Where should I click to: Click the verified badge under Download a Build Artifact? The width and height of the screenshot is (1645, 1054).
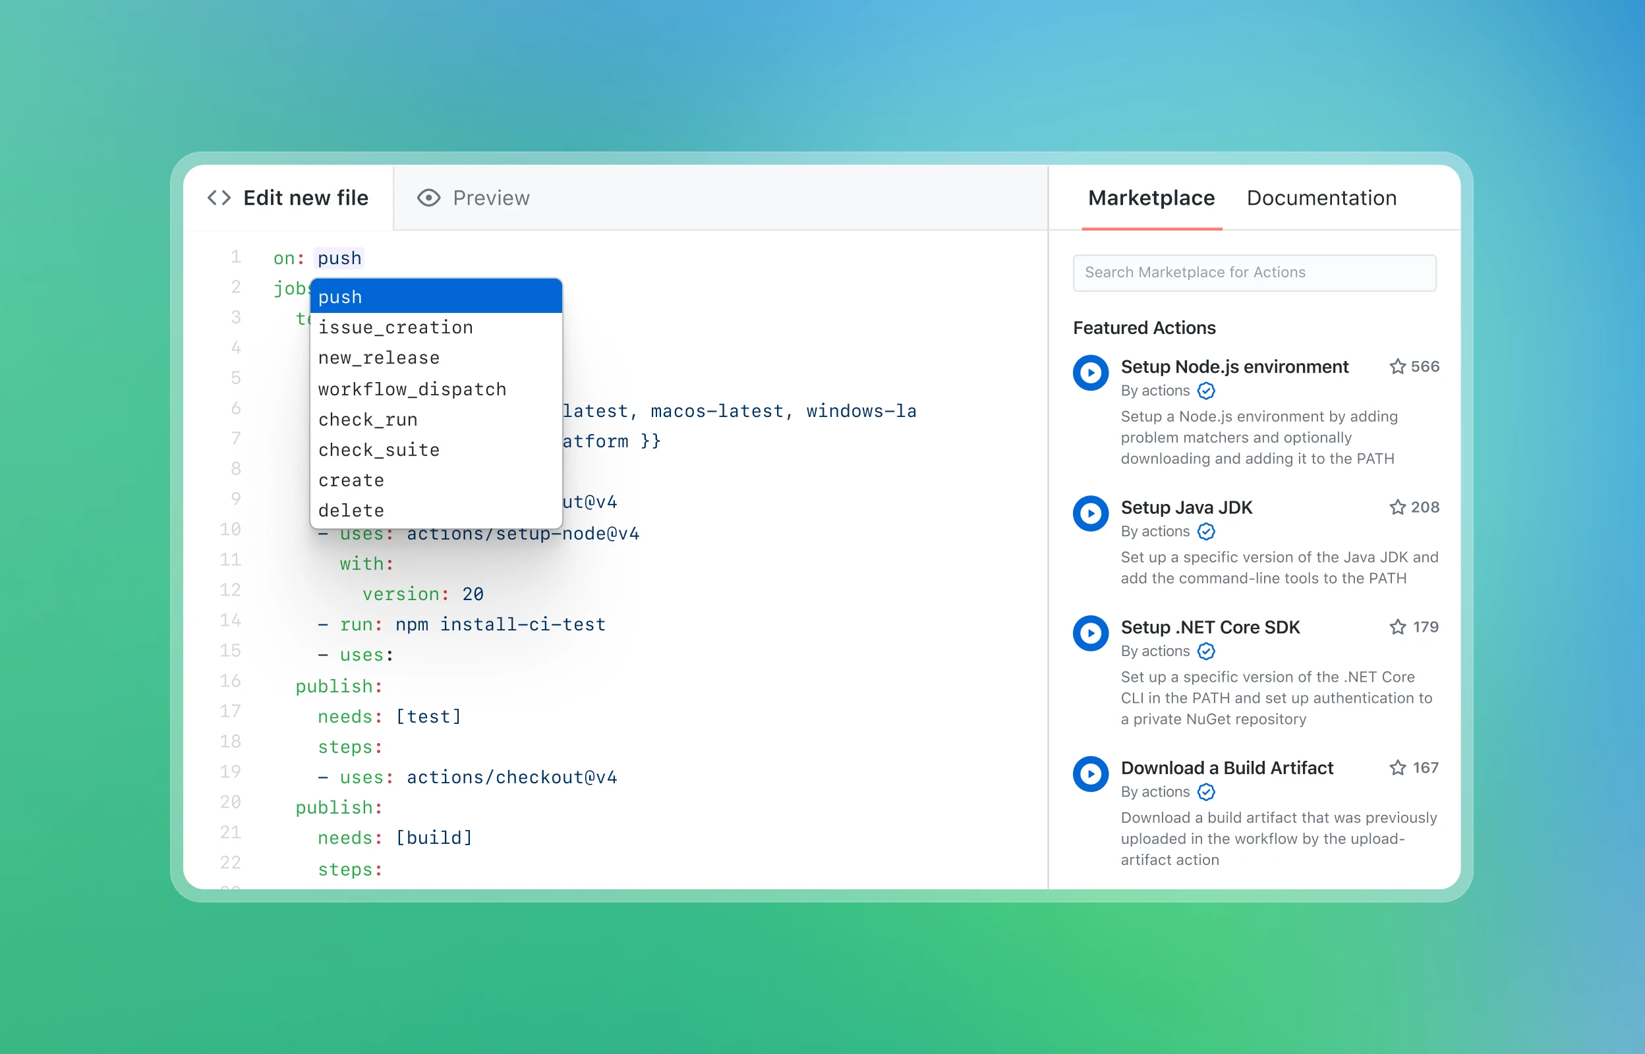(1205, 792)
